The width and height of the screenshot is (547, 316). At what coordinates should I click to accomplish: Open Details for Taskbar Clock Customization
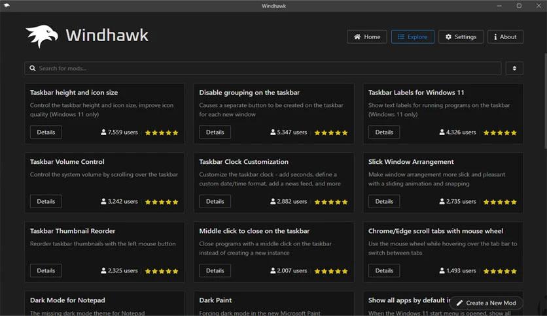215,202
